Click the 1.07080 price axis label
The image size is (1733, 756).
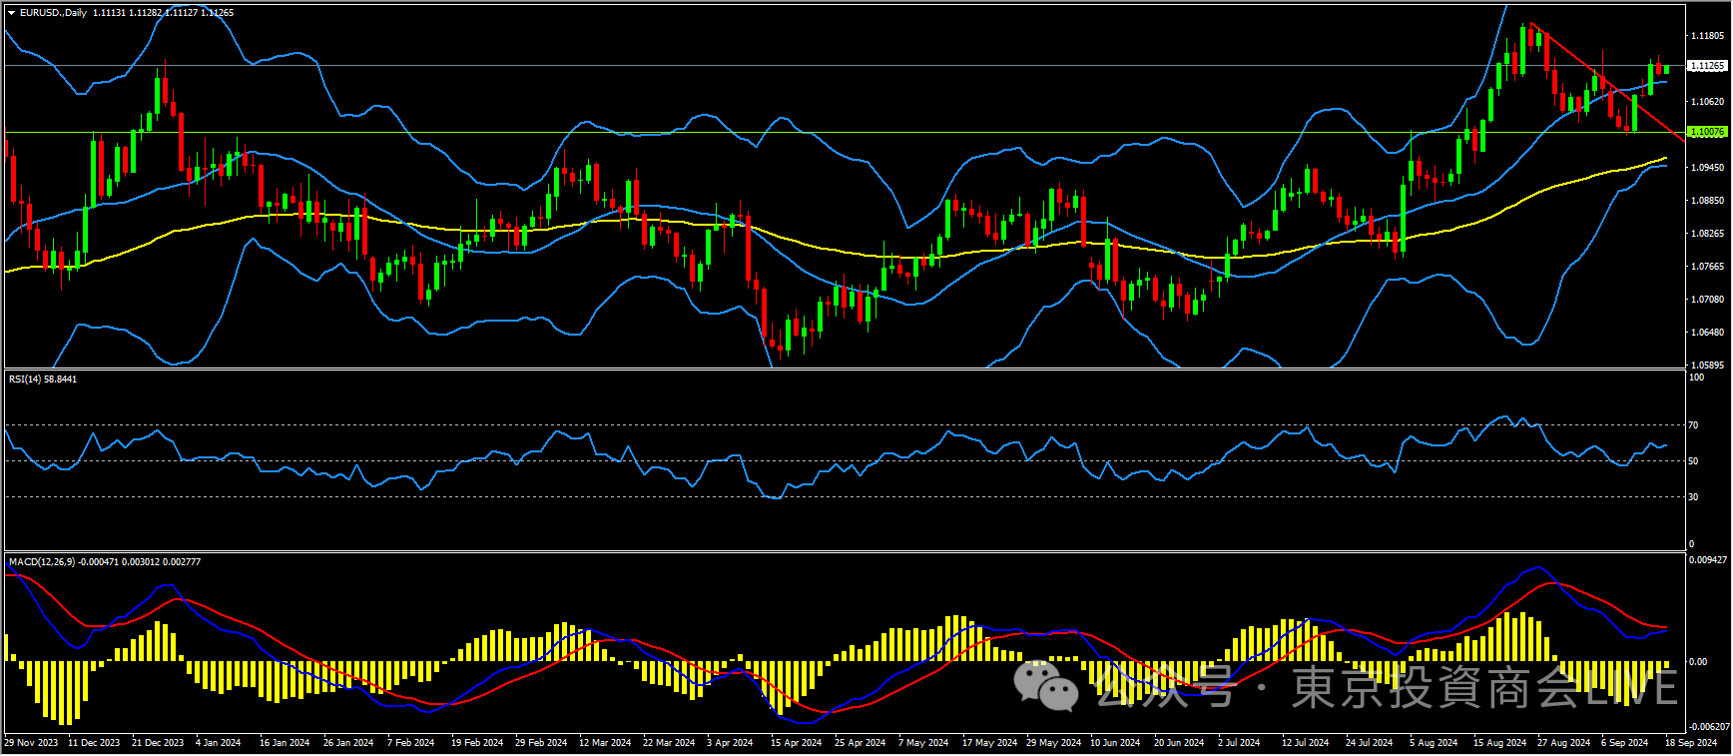click(x=1707, y=300)
